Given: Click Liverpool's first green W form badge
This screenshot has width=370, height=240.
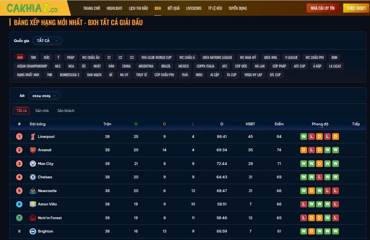Looking at the screenshot, I should pos(303,137).
